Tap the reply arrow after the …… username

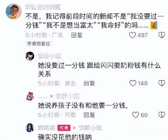52,96
